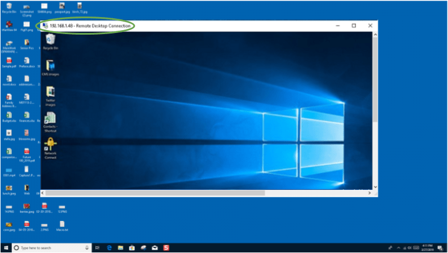Launch the Network Connect shortcut in remote session
Screen dimensions: 448x253
click(x=51, y=148)
